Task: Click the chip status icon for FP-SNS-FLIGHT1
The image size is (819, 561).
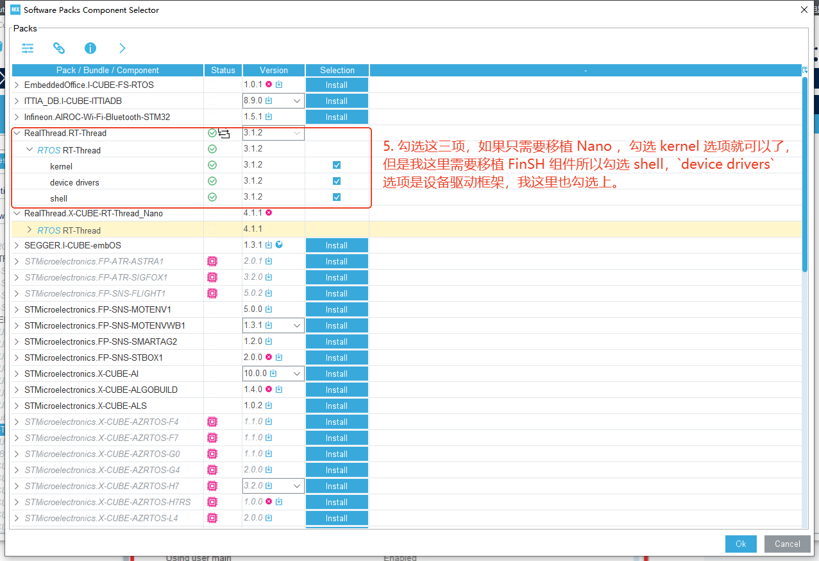Action: point(212,293)
